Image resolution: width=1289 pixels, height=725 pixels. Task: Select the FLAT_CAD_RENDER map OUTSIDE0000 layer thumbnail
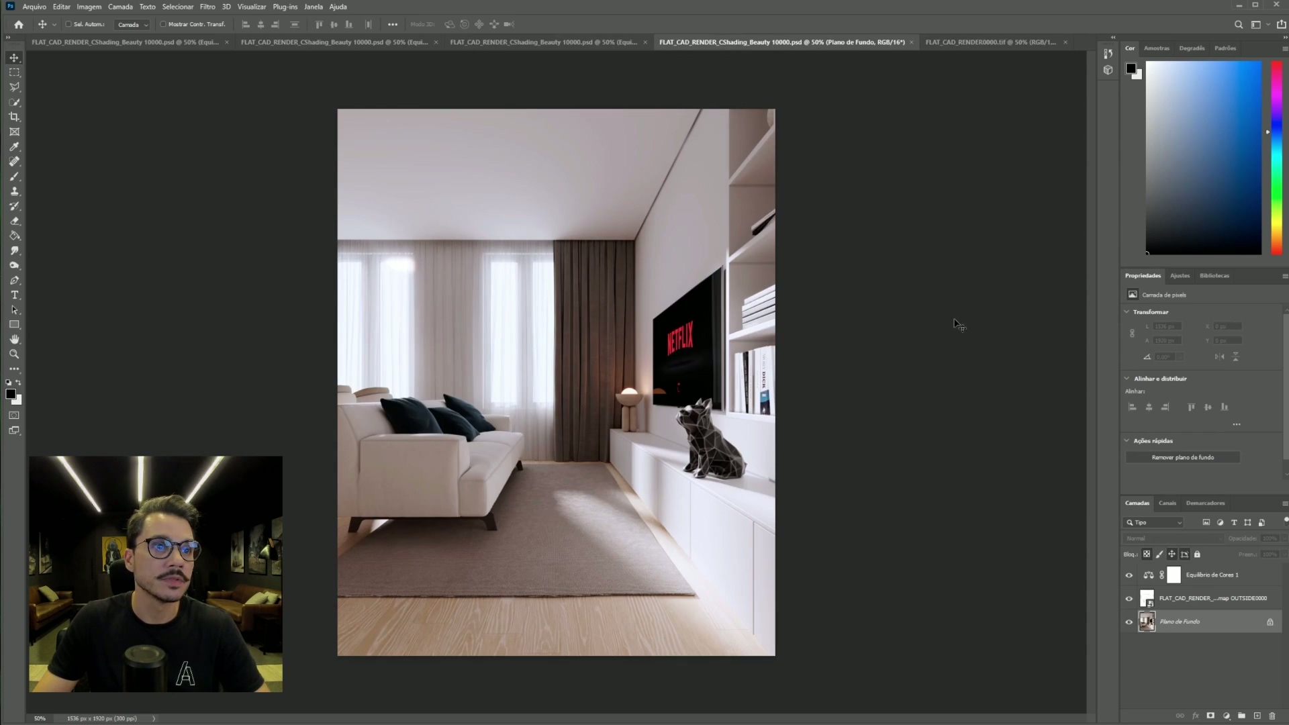pyautogui.click(x=1147, y=598)
